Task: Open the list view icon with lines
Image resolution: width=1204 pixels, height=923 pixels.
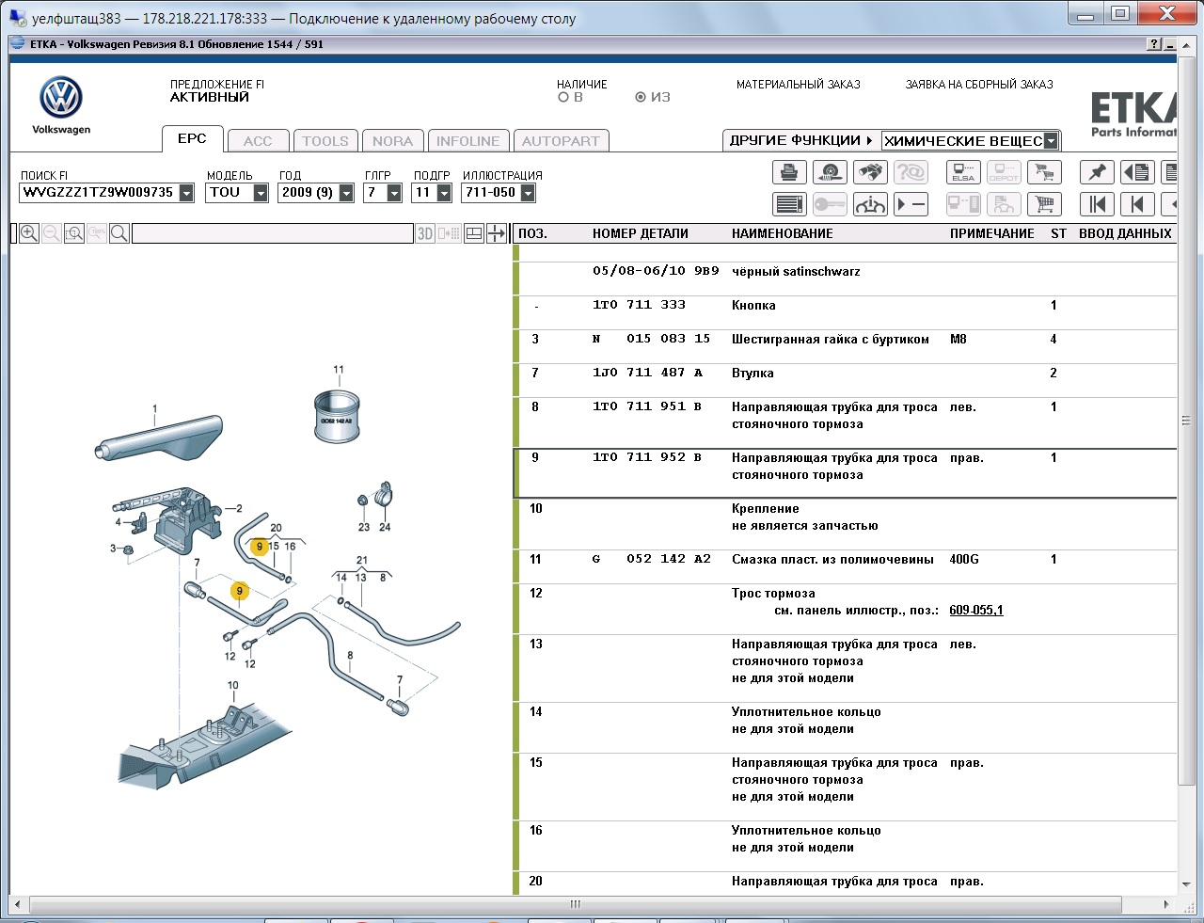Action: [x=789, y=204]
